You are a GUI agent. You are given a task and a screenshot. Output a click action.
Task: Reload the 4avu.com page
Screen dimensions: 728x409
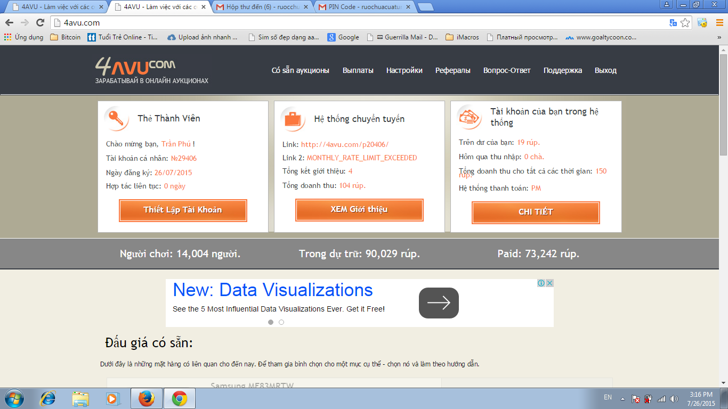tap(40, 22)
